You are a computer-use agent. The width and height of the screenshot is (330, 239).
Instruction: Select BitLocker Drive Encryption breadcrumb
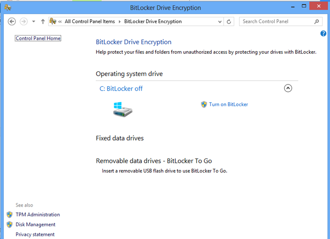pyautogui.click(x=153, y=21)
